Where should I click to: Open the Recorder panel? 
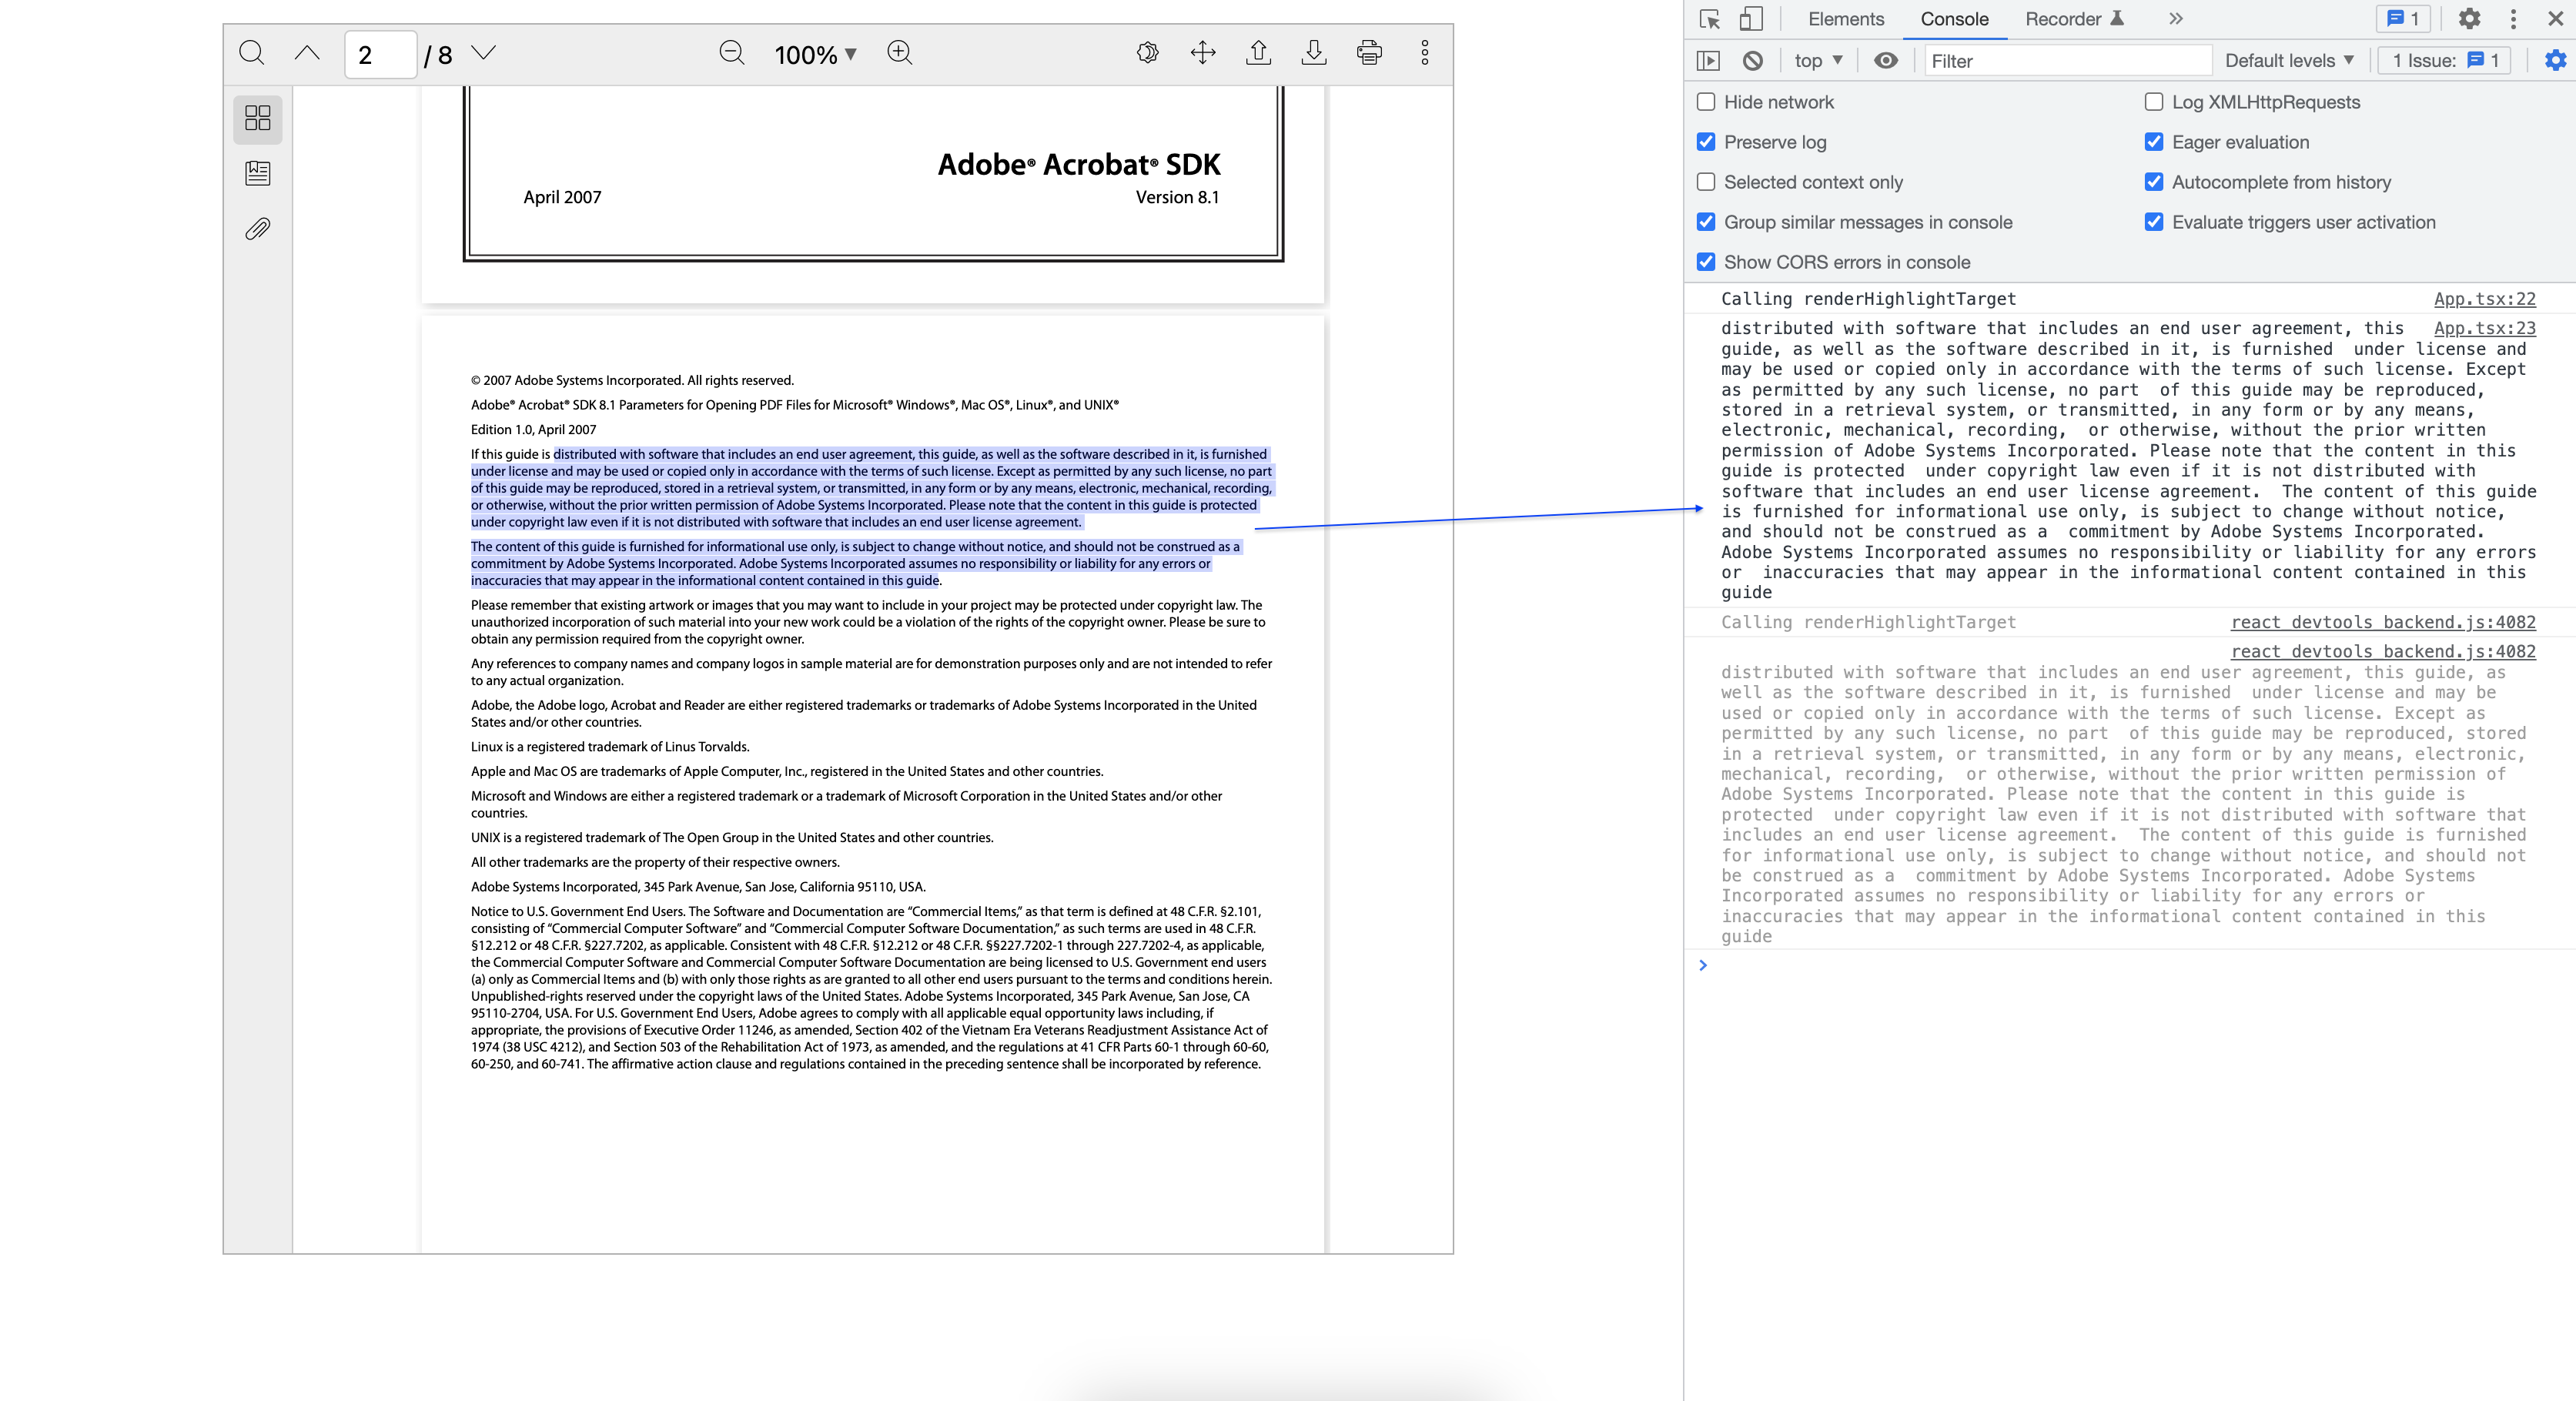click(2064, 18)
